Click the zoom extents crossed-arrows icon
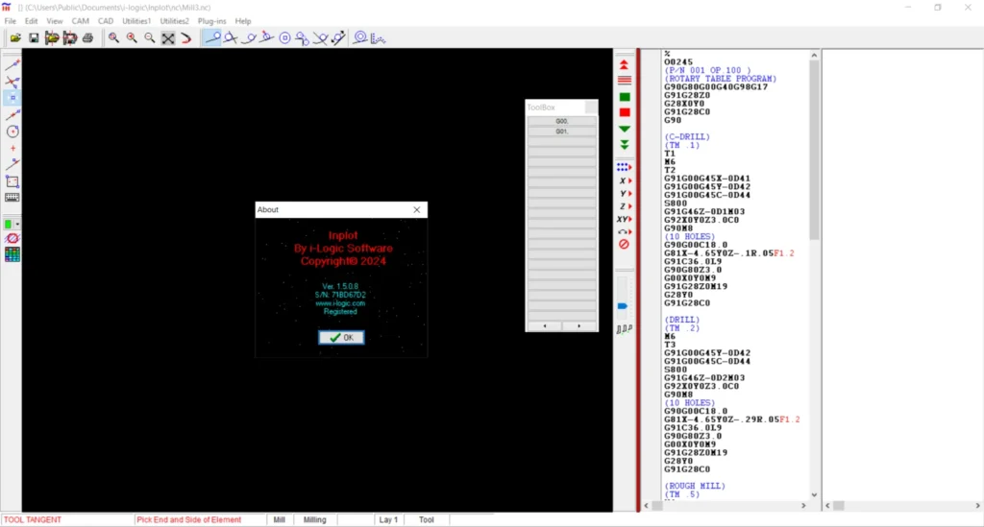 click(x=168, y=38)
